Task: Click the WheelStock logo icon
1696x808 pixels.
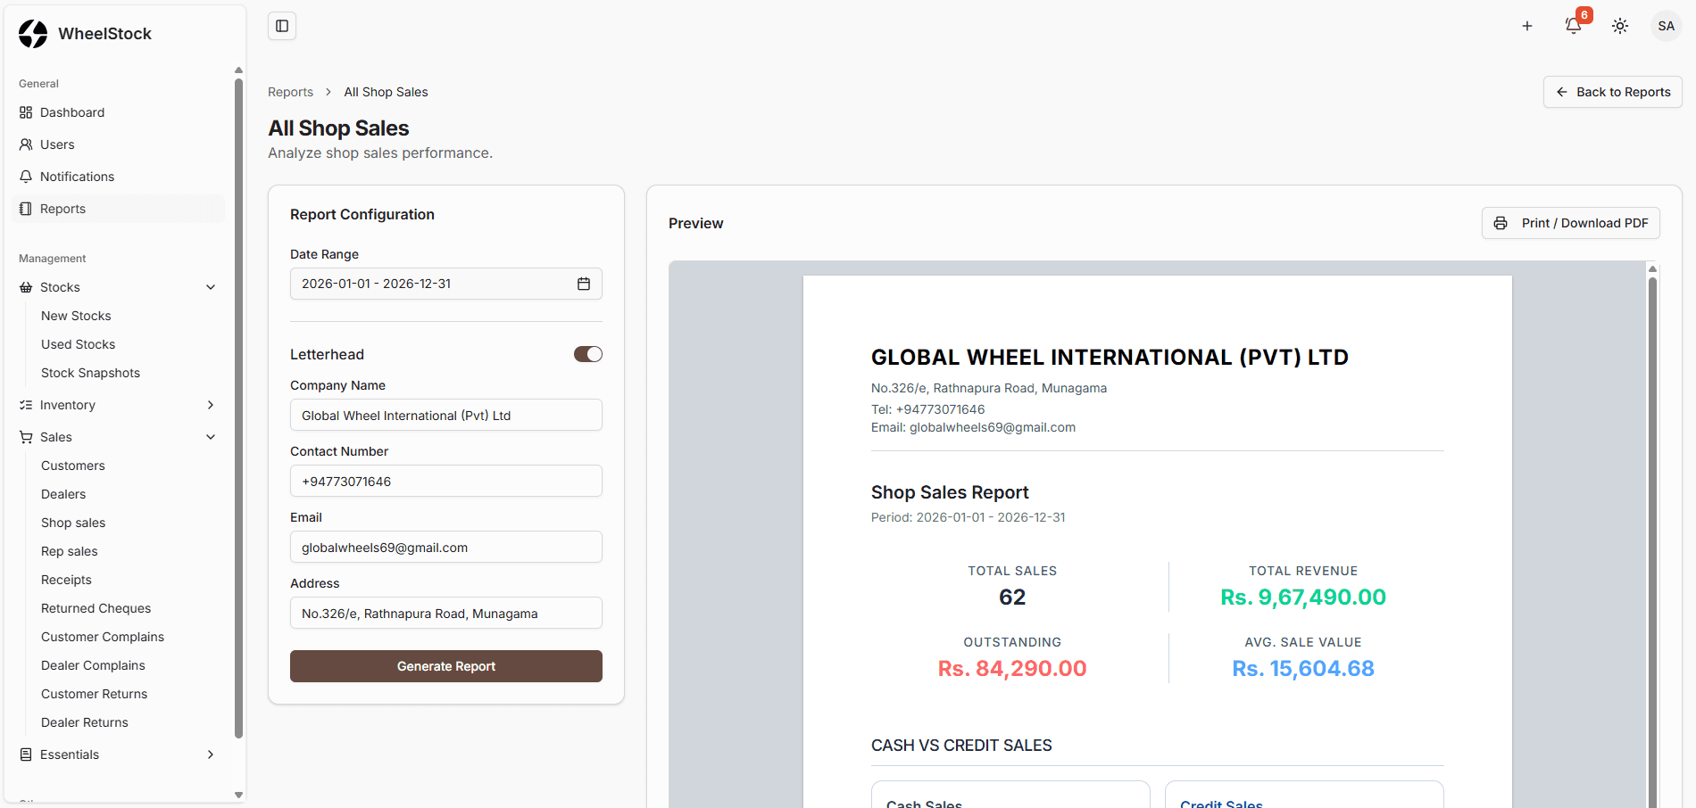Action: click(x=33, y=34)
